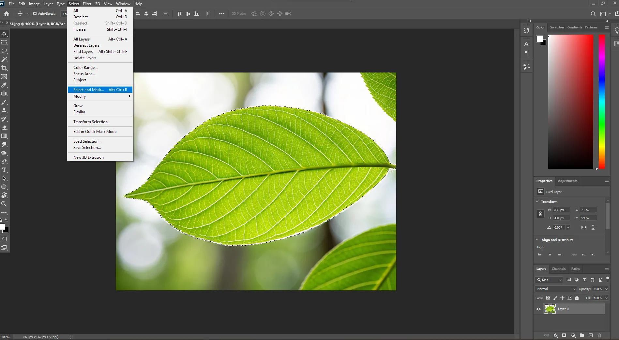The image size is (619, 340).
Task: Hide Layer 0 using eye icon
Action: click(x=538, y=309)
